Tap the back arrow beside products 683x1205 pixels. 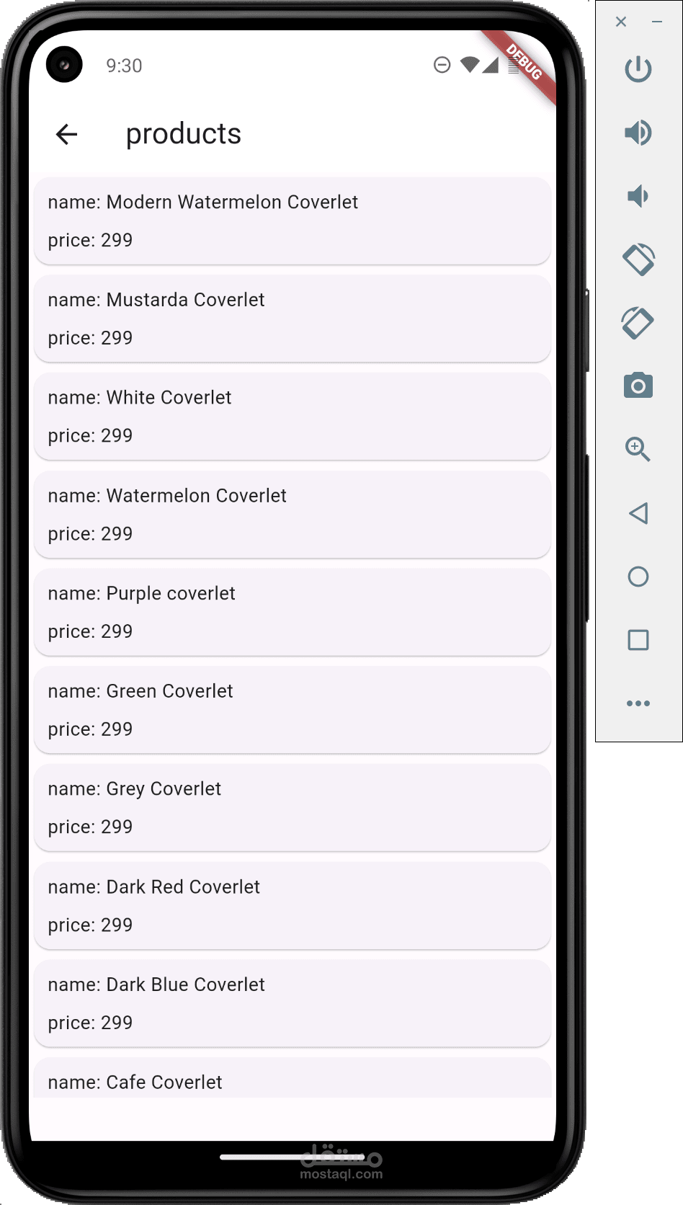(67, 134)
